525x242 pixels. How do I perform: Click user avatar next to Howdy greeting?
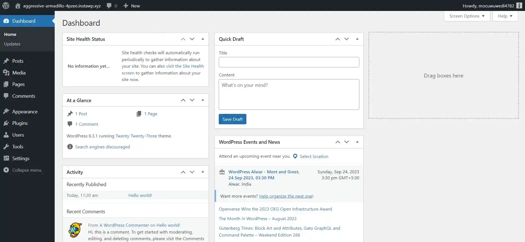tap(519, 5)
